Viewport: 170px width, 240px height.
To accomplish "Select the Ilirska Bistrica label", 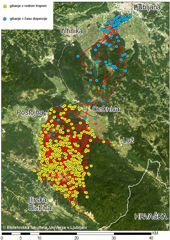I will (40, 204).
